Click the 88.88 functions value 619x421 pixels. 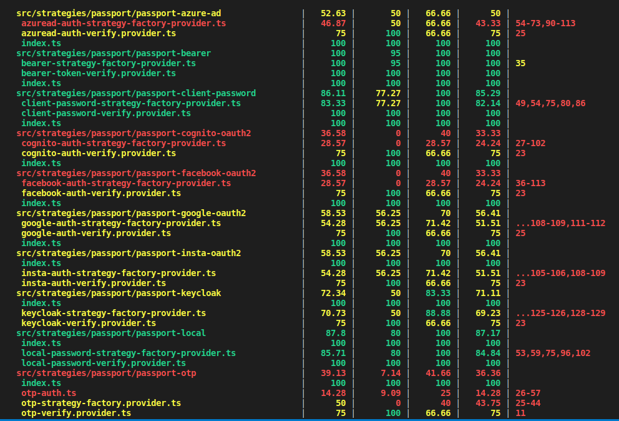click(438, 313)
